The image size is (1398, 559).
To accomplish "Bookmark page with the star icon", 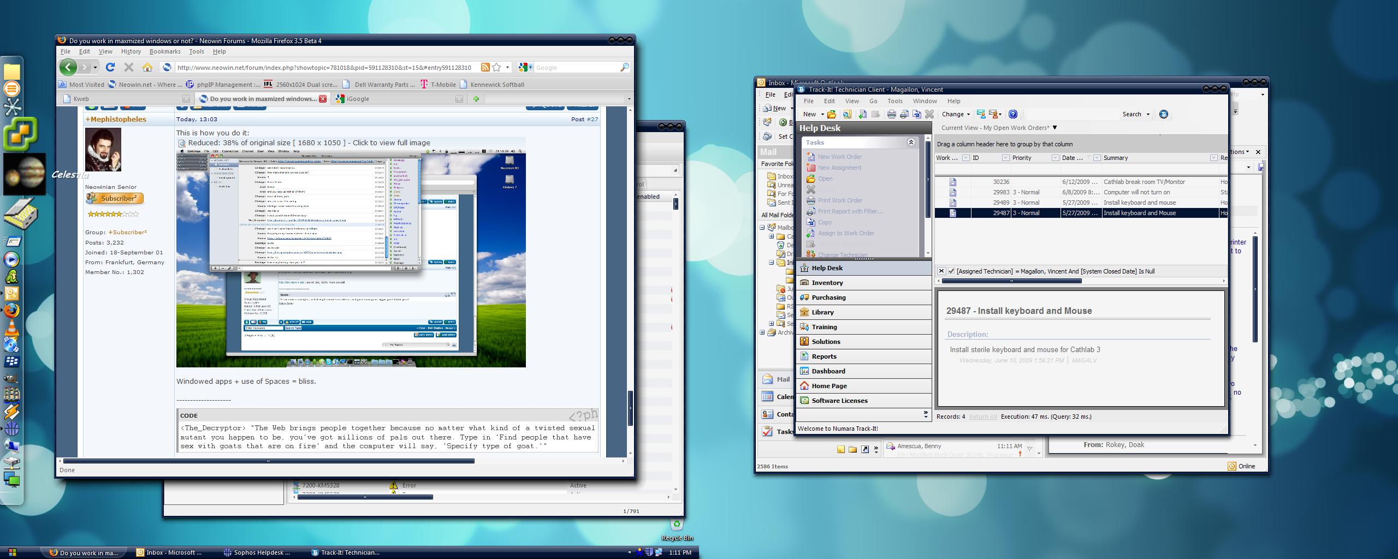I will pos(496,67).
